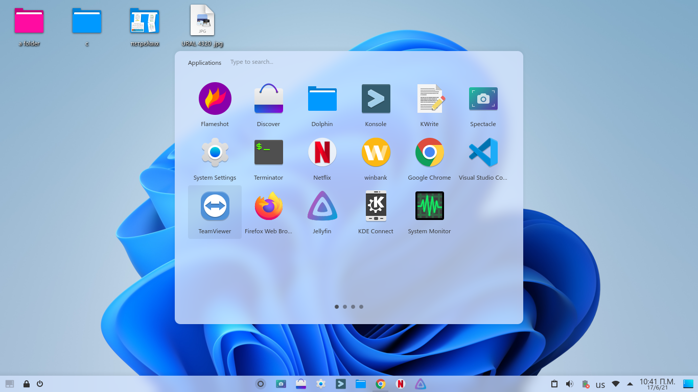Viewport: 698px width, 392px height.
Task: Open Discover from the taskbar
Action: [x=301, y=384]
